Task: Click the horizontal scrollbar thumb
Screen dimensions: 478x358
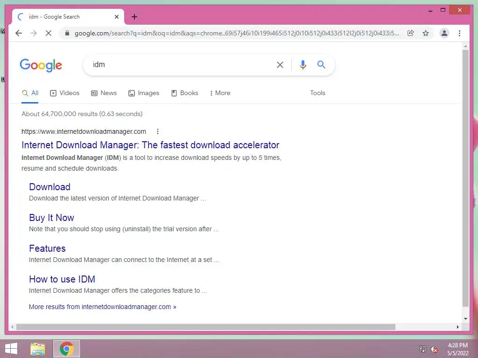Action: point(206,327)
